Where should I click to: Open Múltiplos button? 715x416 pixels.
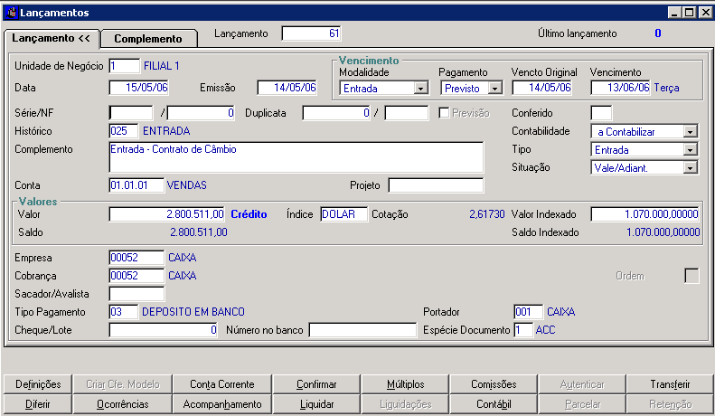(x=405, y=384)
